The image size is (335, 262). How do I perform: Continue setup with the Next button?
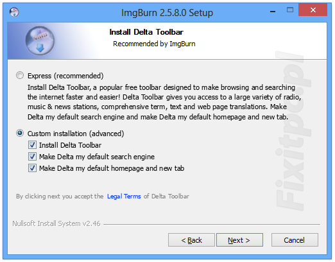(239, 240)
